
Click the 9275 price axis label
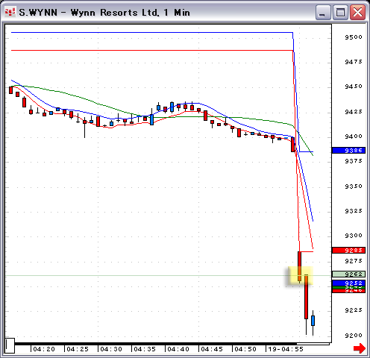point(354,261)
